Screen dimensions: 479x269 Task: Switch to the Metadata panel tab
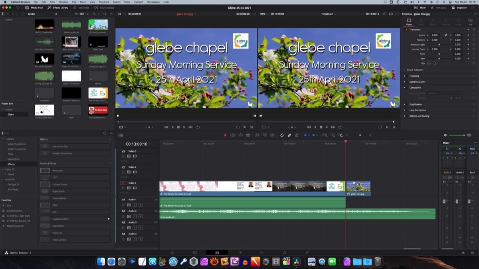439,8
